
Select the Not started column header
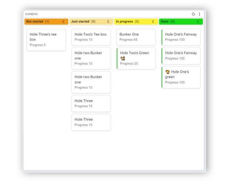(46, 22)
